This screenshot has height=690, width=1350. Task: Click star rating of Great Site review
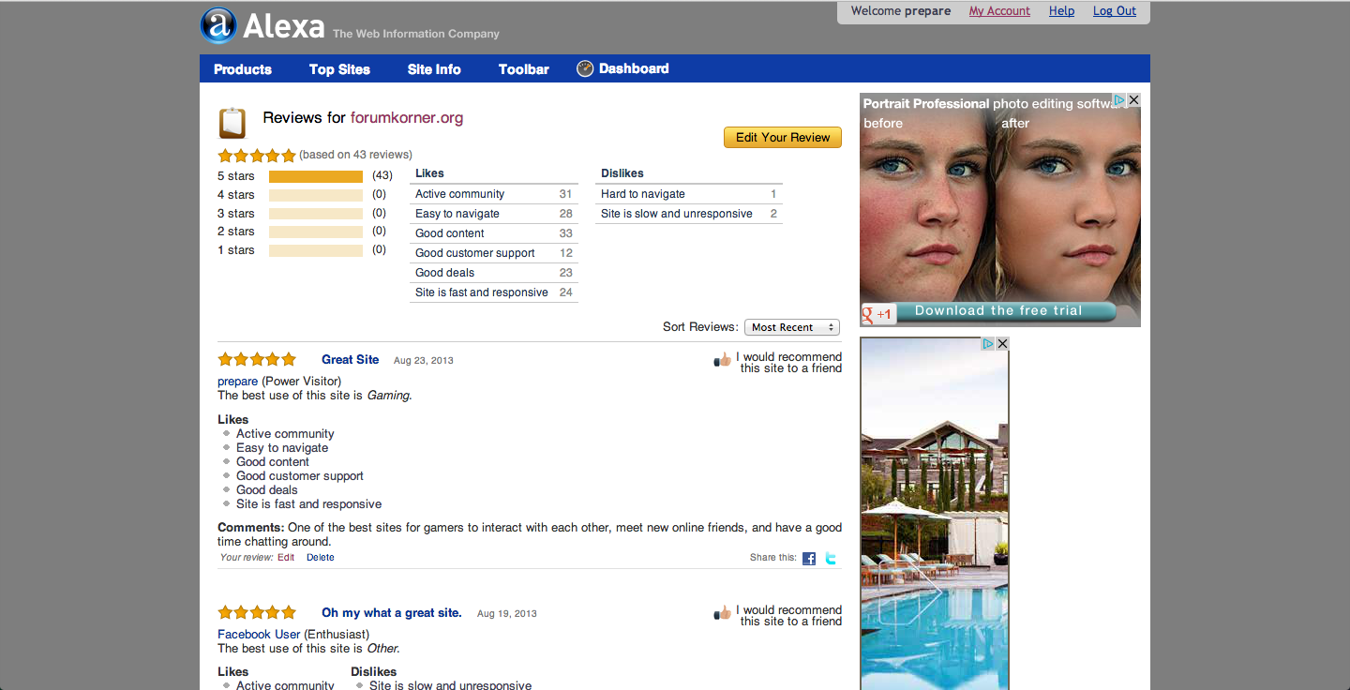pos(257,359)
